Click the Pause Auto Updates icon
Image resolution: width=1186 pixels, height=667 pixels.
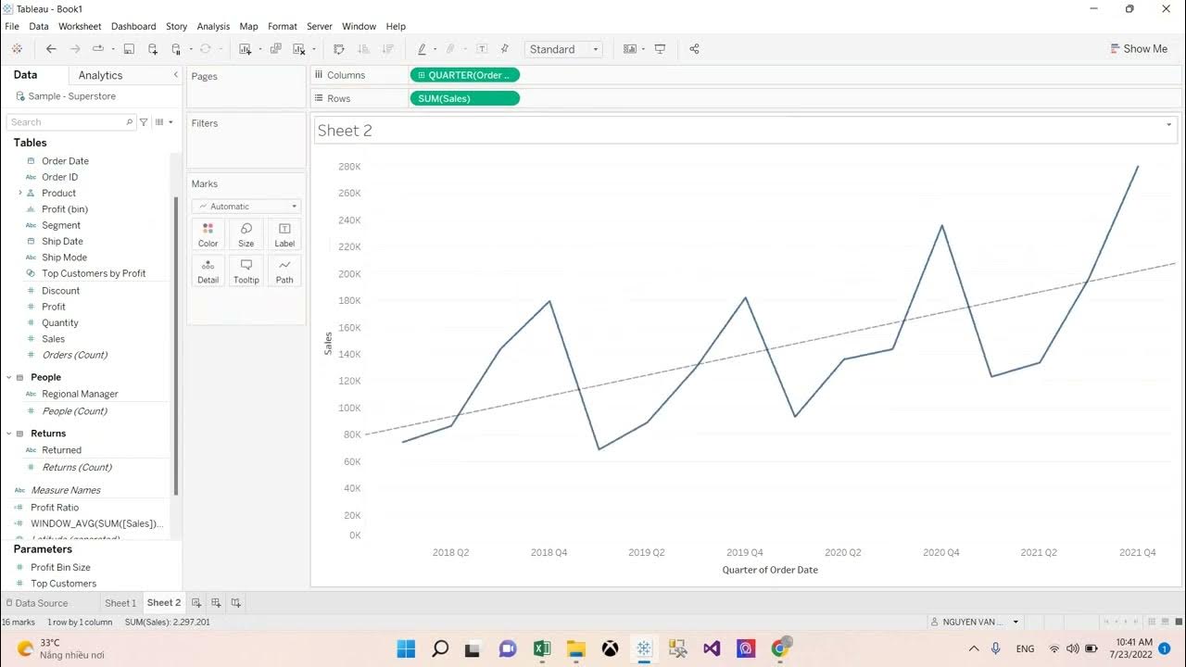pos(177,49)
